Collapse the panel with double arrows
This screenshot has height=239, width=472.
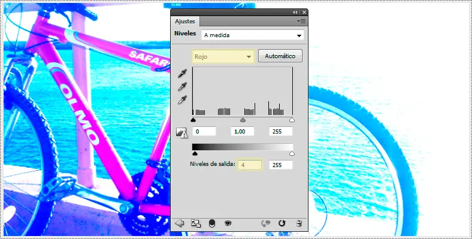(295, 13)
